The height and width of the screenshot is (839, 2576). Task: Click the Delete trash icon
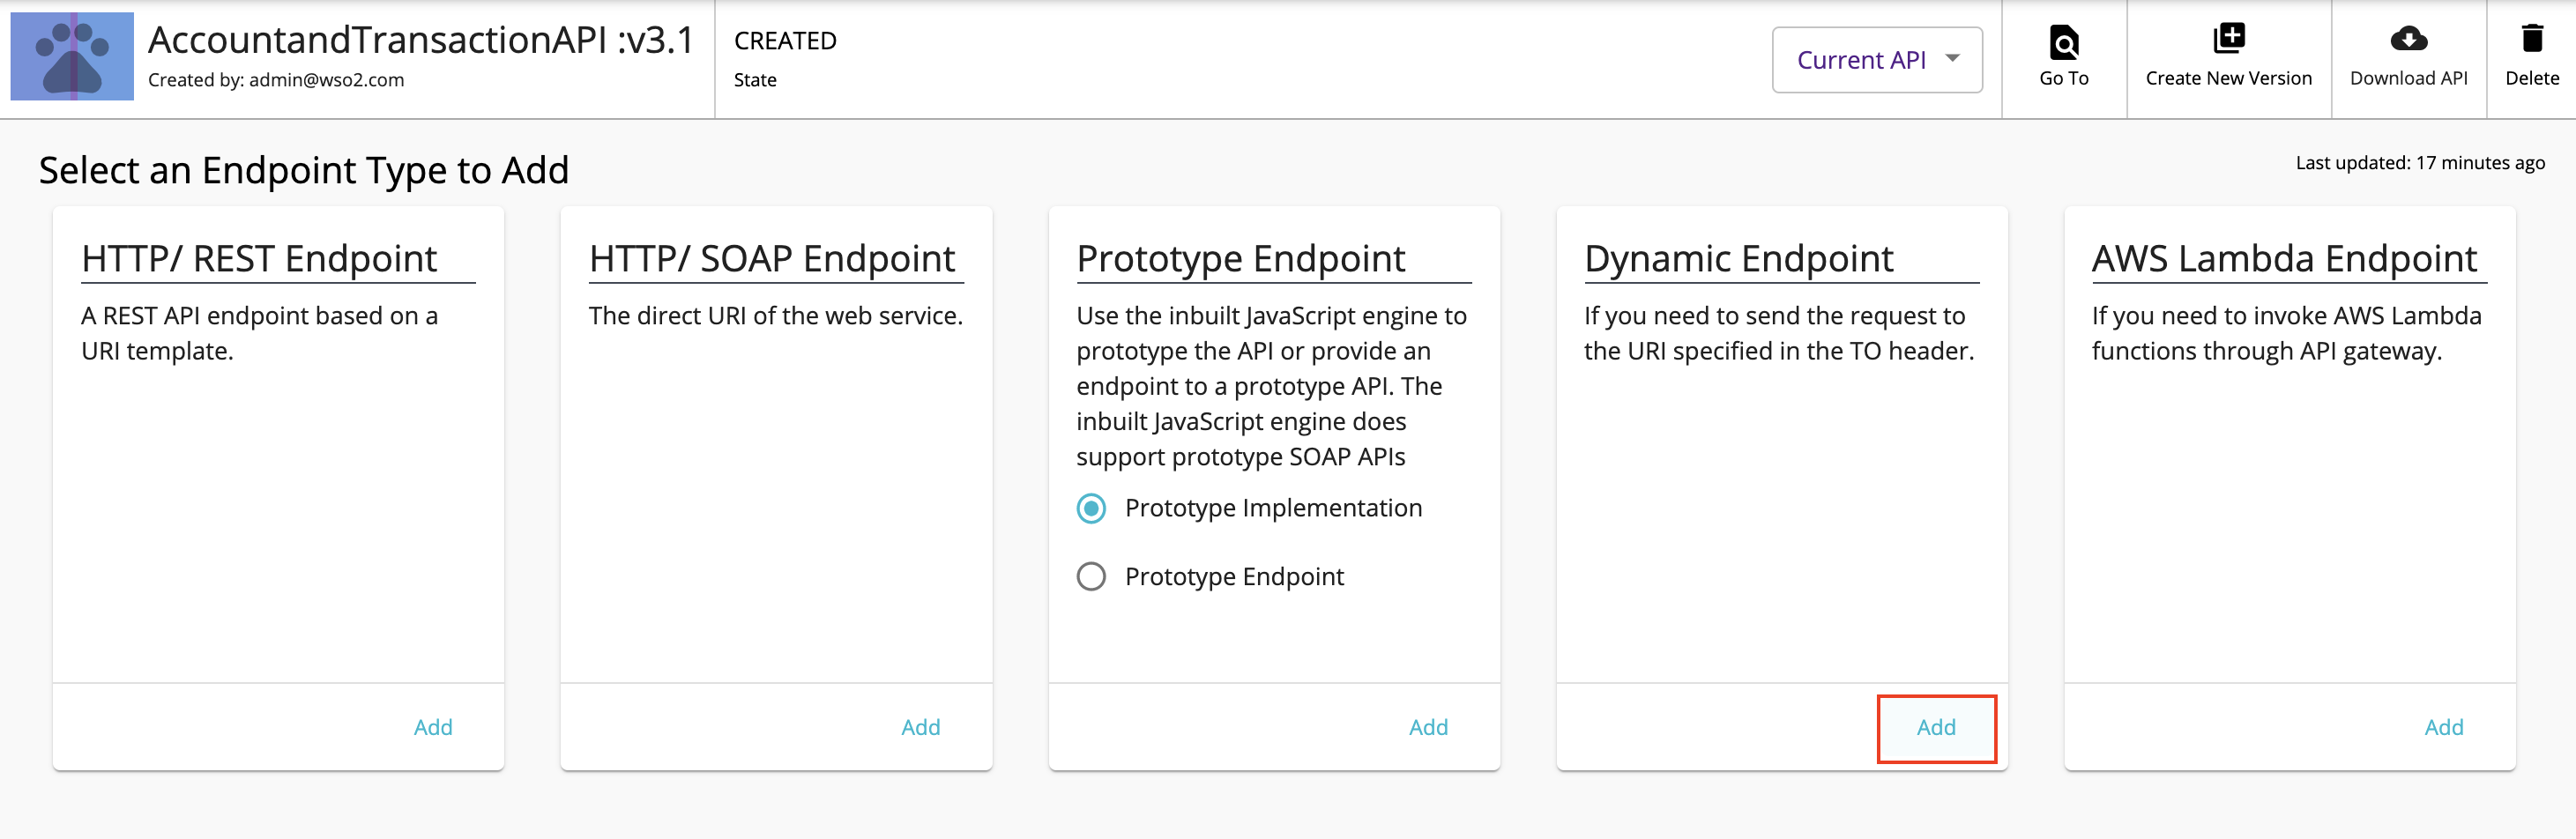2531,39
